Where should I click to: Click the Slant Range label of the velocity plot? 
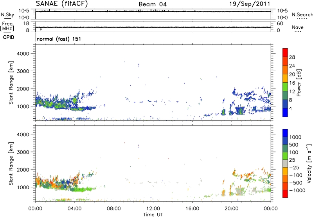11,163
